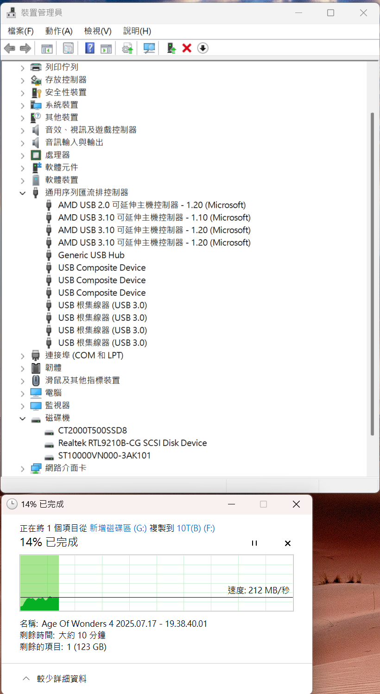380x694 pixels.
Task: Click the mouse icon beside 滑鼠及其他指標裝置
Action: click(36, 380)
